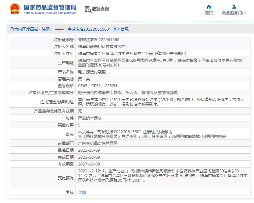Click the 生产地址 production address value
Viewport: 254px width, 203px height.
click(x=162, y=63)
